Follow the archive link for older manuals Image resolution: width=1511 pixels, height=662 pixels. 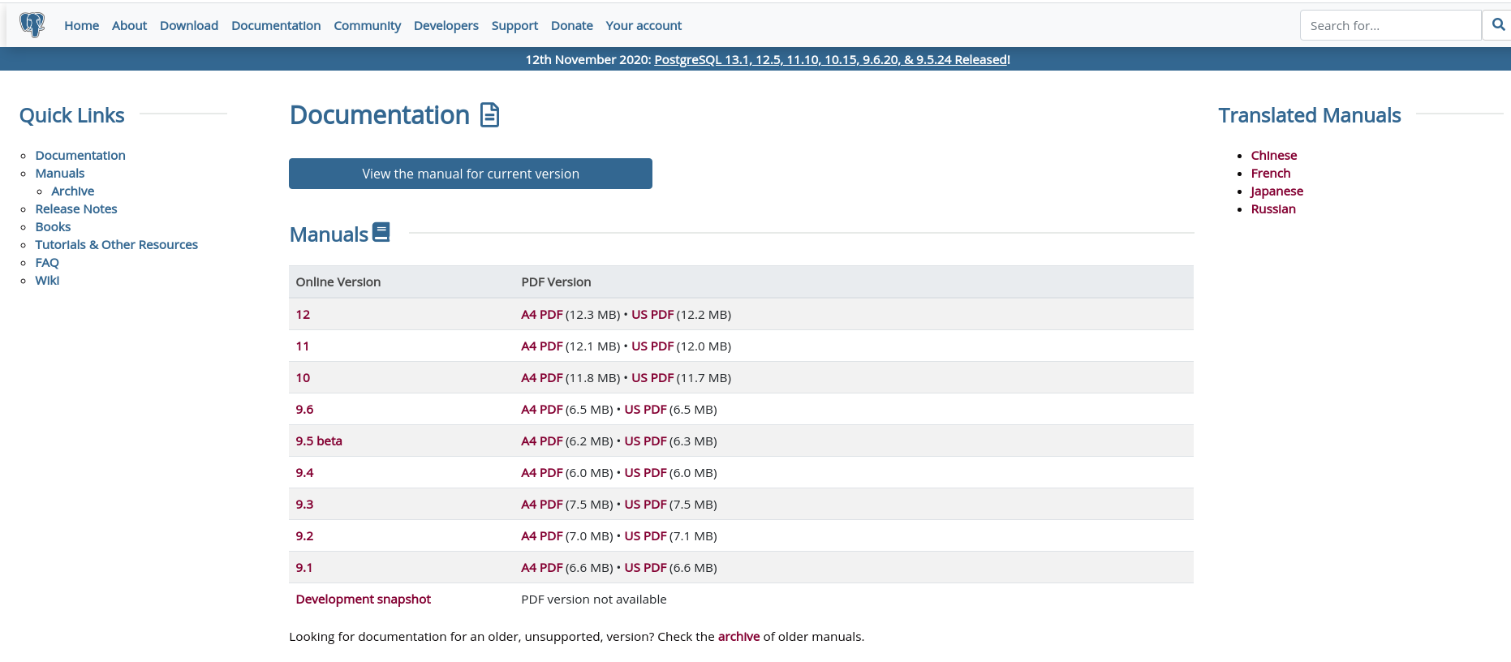pos(738,637)
